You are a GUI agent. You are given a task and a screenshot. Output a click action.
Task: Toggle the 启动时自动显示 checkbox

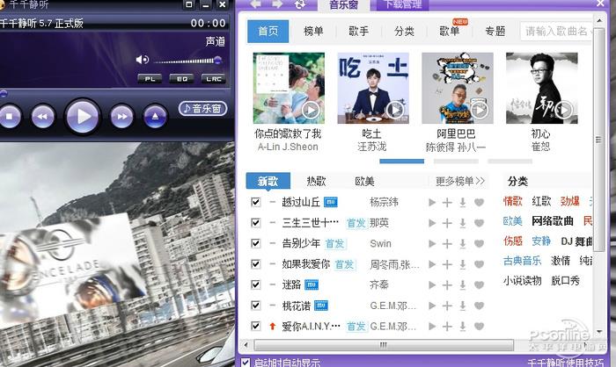[246, 361]
